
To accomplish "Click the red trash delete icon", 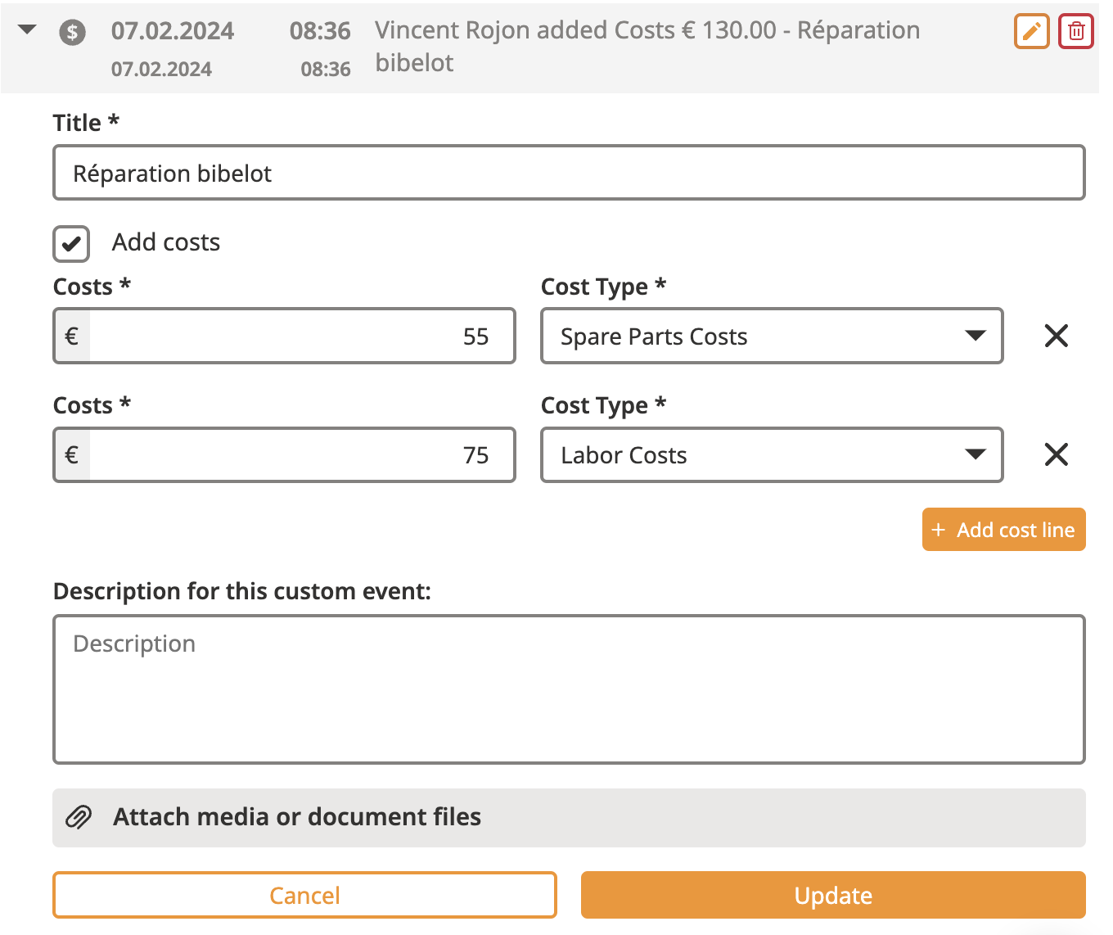I will pyautogui.click(x=1076, y=32).
